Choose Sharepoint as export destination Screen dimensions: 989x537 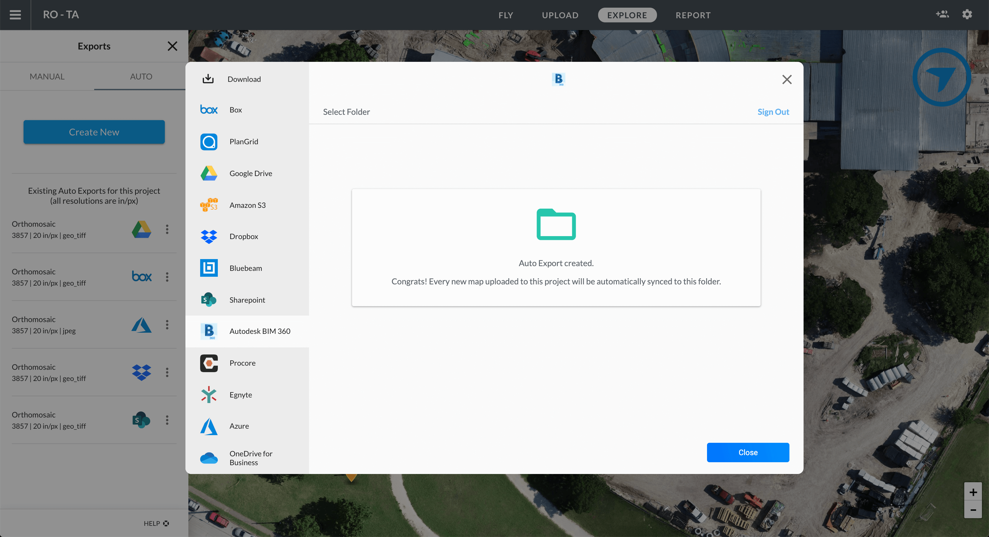click(x=247, y=300)
